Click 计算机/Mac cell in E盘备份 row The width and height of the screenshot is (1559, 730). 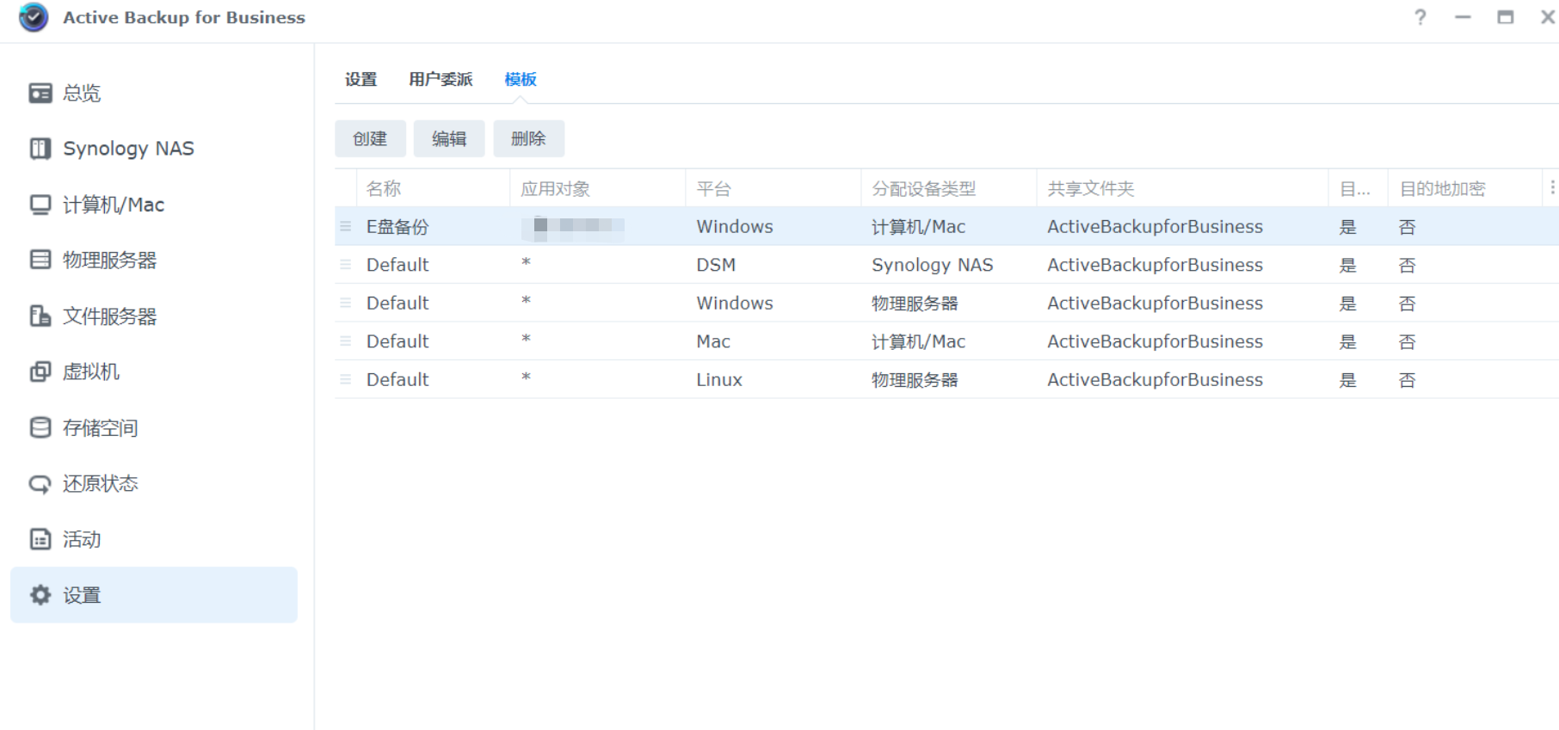click(918, 227)
